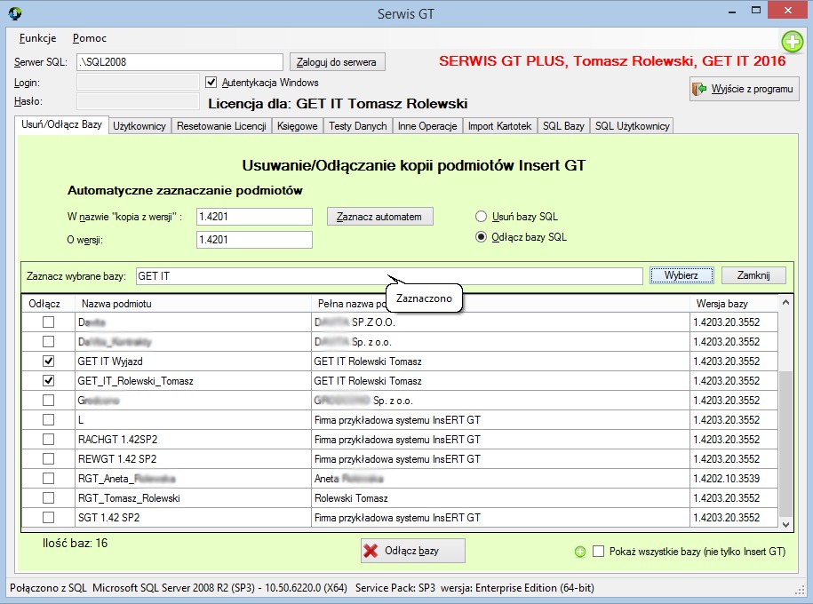The image size is (813, 604).
Task: Click the Login input field
Action: pyautogui.click(x=138, y=82)
